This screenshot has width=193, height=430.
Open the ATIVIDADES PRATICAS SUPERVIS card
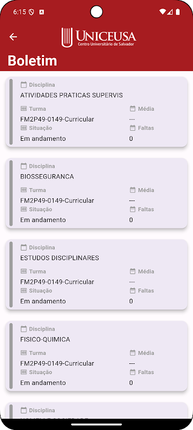96,112
